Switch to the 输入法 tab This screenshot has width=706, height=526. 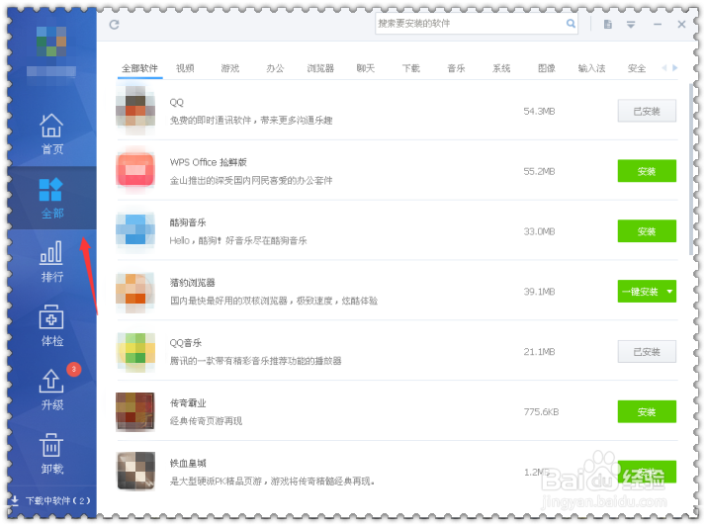[591, 68]
